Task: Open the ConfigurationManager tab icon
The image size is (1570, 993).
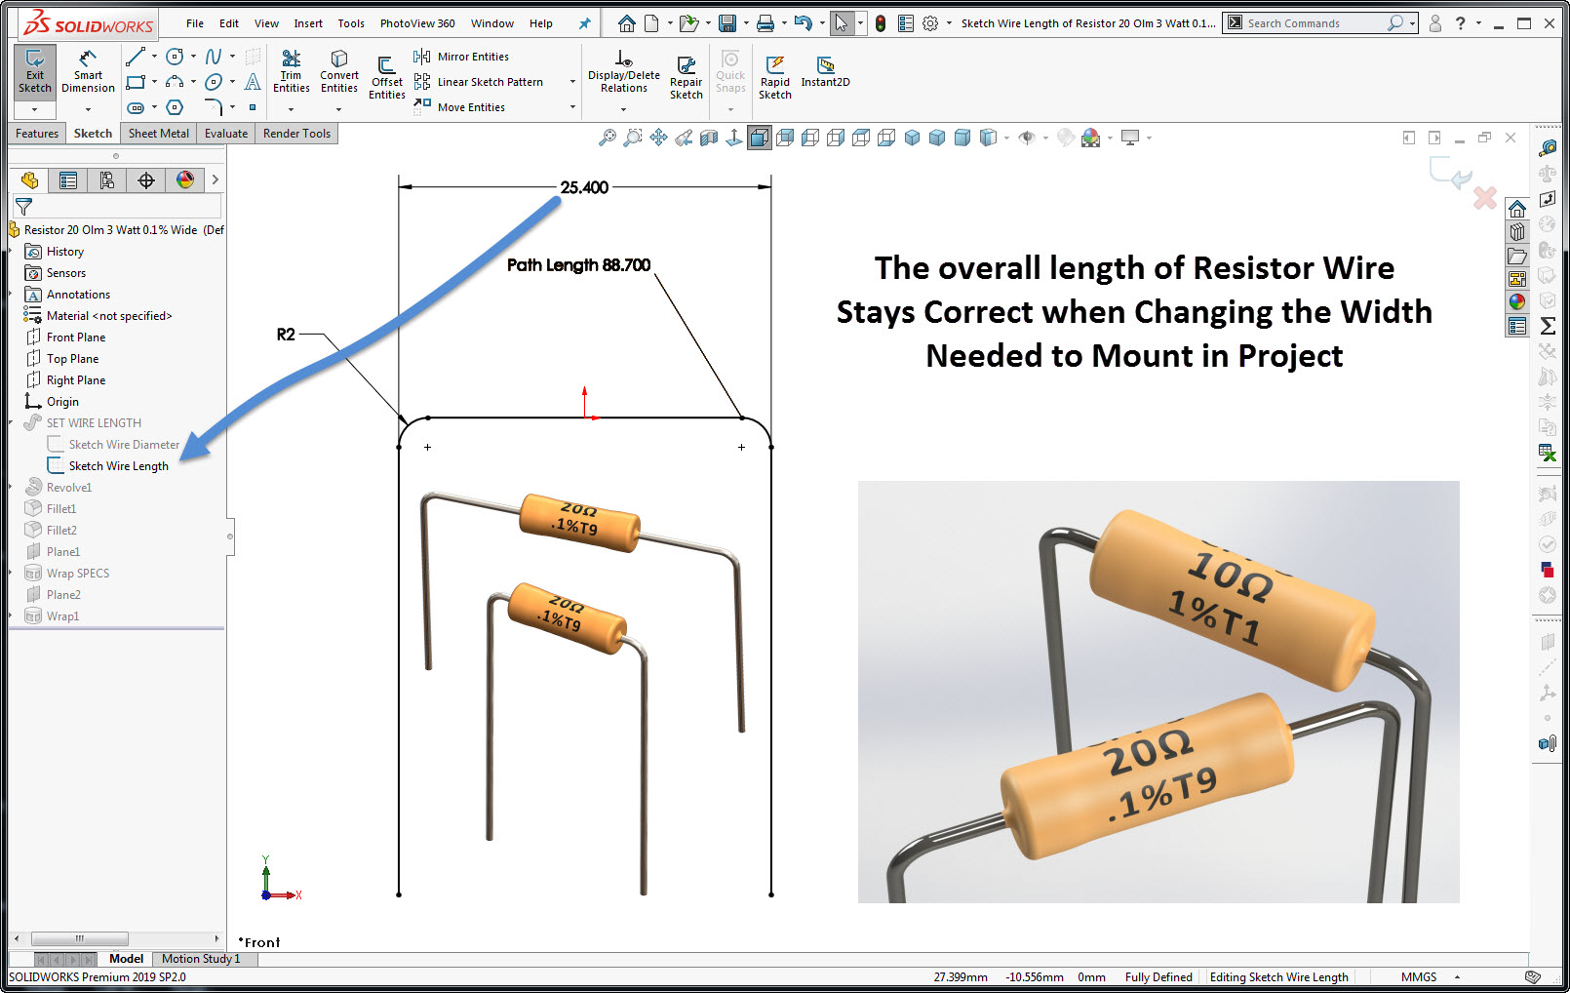Action: point(107,180)
